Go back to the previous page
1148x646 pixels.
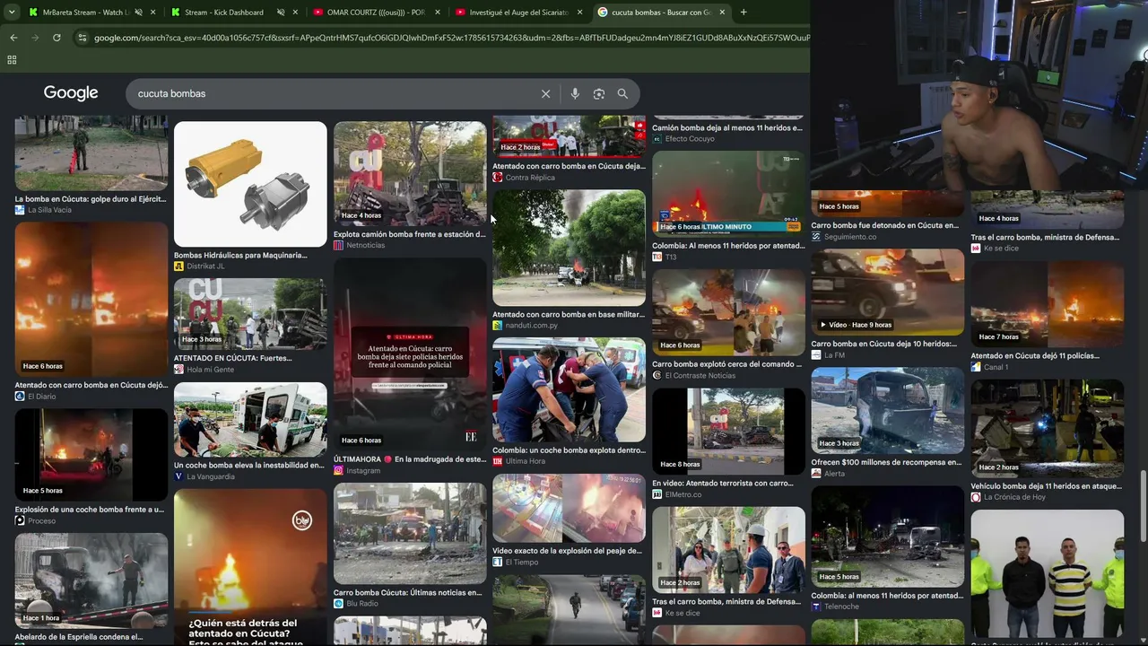pyautogui.click(x=13, y=38)
